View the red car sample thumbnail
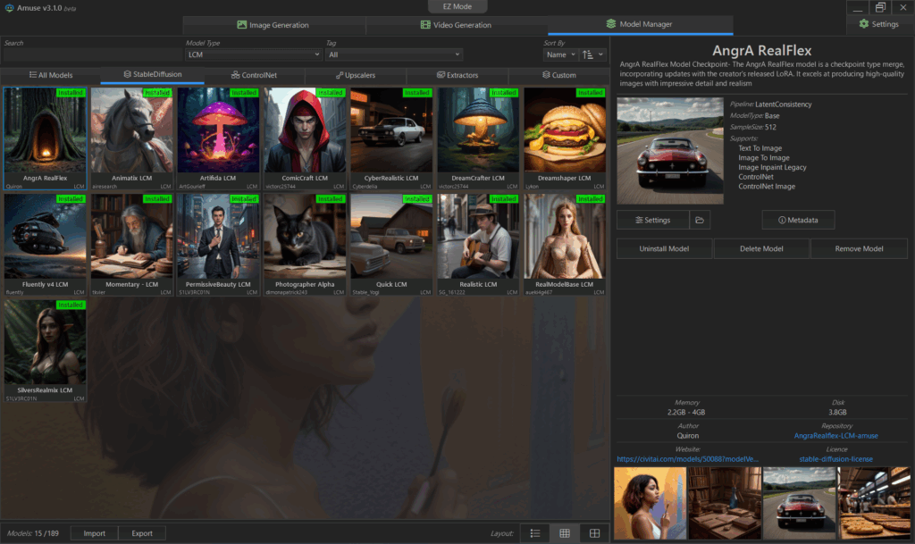The height and width of the screenshot is (544, 915). [x=800, y=503]
